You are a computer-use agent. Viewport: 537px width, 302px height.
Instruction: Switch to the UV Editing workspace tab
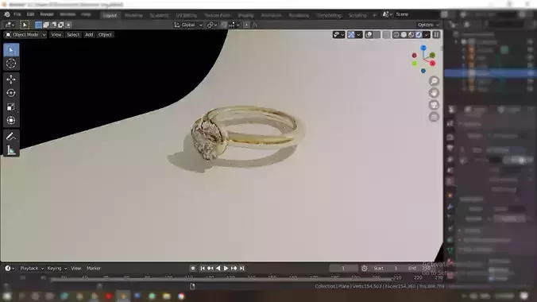click(187, 15)
